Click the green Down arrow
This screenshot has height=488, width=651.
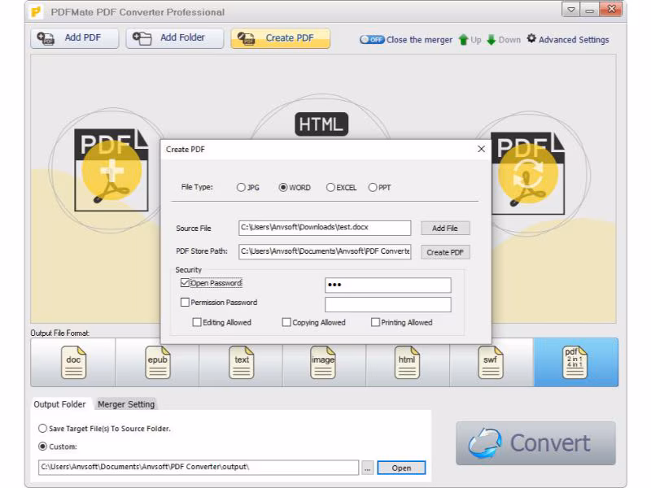coord(492,40)
